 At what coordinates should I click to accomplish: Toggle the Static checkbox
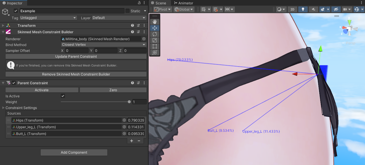pyautogui.click(x=128, y=11)
